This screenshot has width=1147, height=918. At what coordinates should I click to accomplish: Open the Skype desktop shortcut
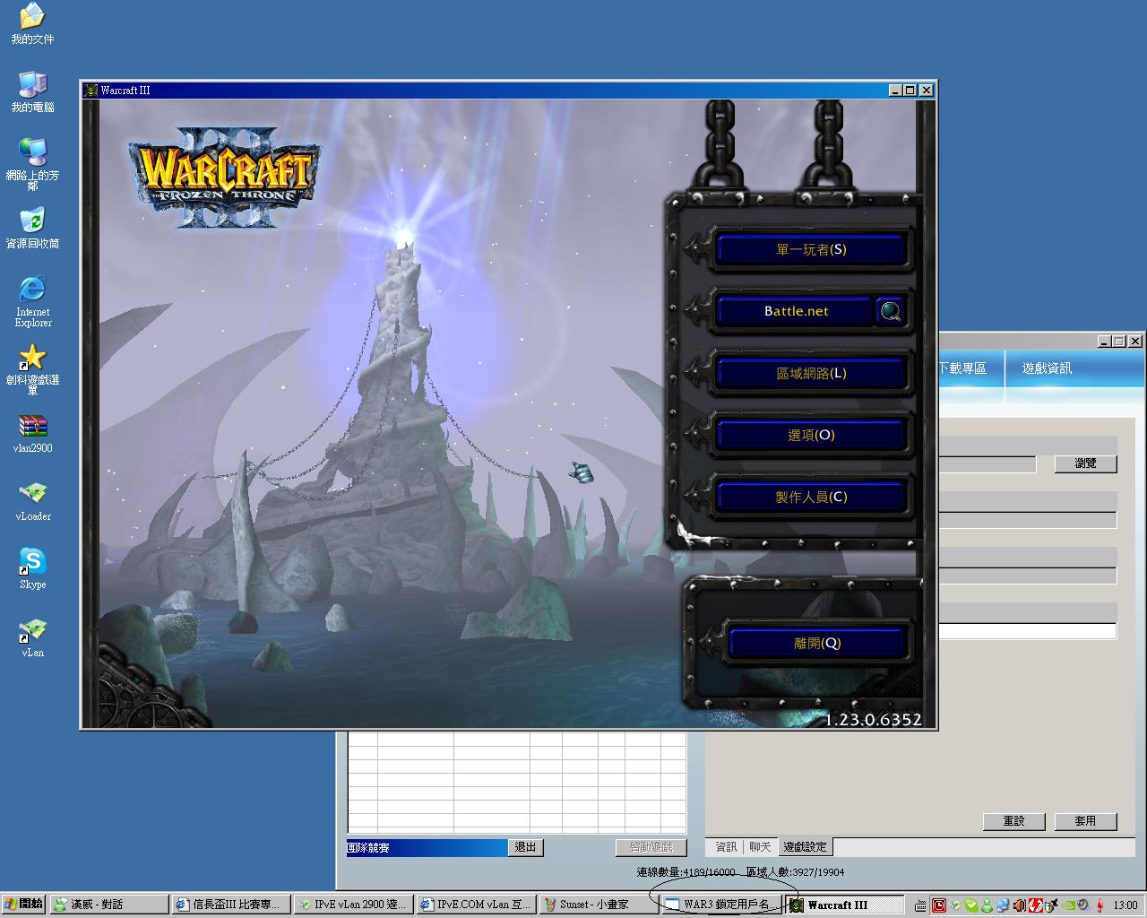[x=32, y=569]
